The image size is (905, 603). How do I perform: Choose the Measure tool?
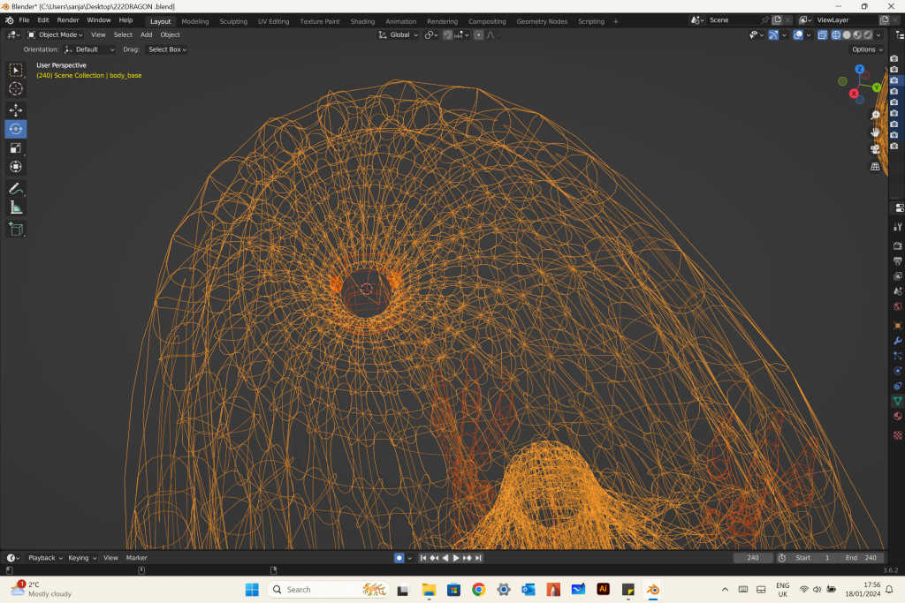point(16,207)
